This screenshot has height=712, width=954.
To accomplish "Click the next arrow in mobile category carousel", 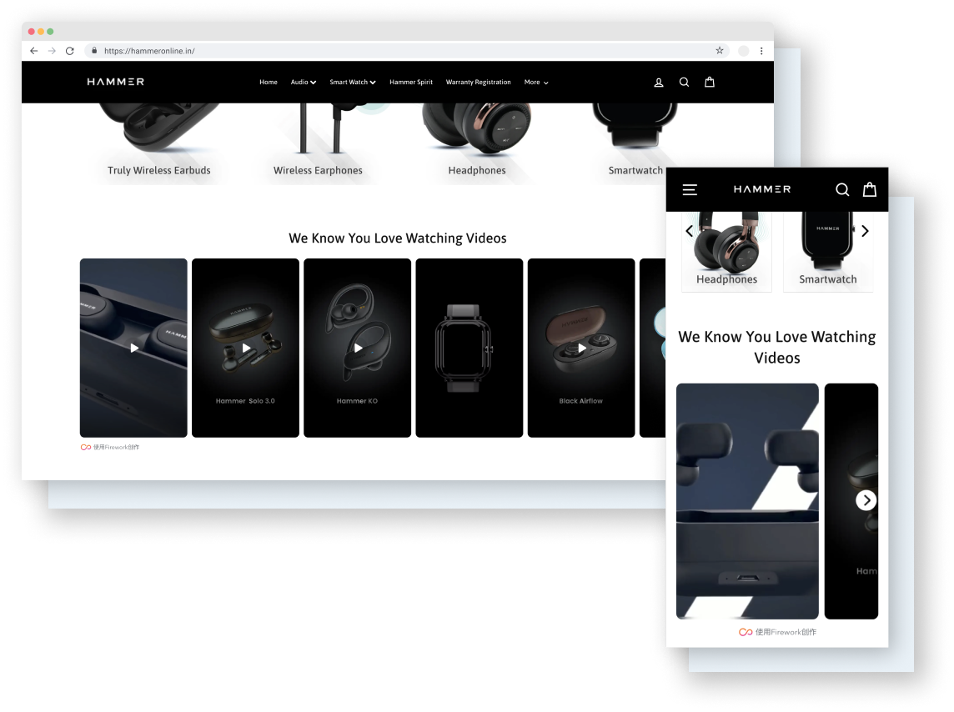I will click(x=865, y=231).
